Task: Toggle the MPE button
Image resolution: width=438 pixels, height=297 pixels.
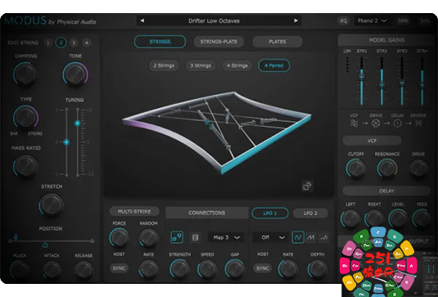Action: 403,21
